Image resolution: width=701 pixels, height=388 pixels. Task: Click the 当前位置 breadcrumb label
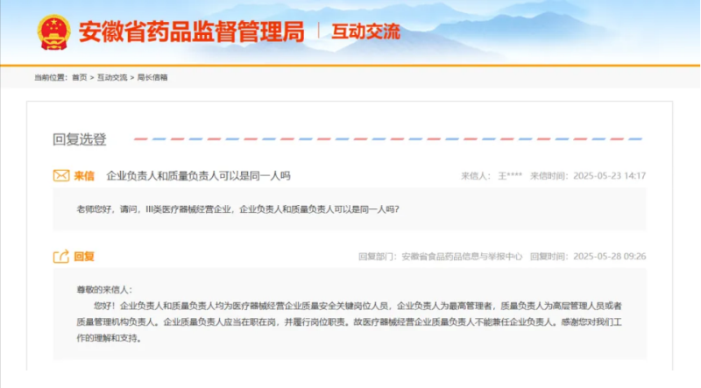click(x=52, y=77)
